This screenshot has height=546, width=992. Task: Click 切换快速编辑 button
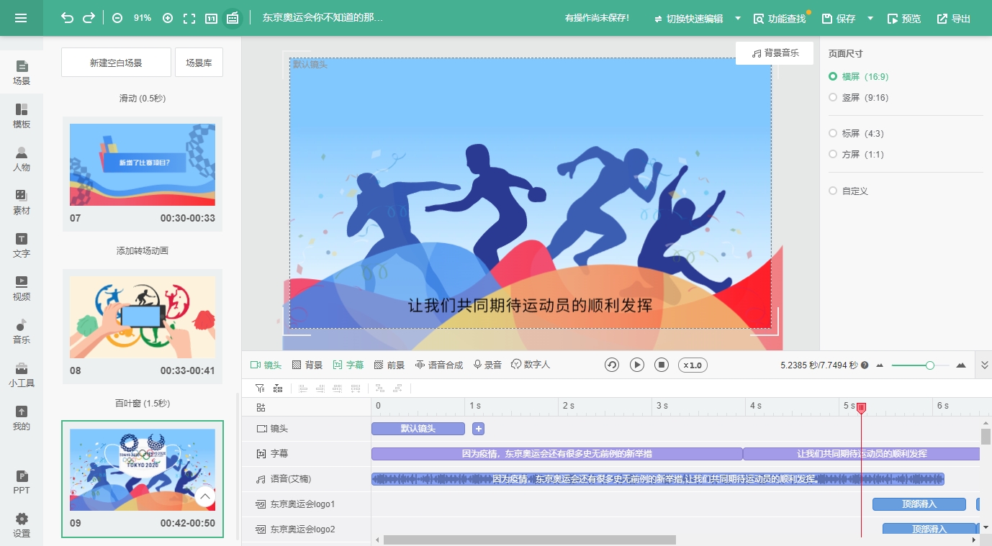(x=688, y=19)
